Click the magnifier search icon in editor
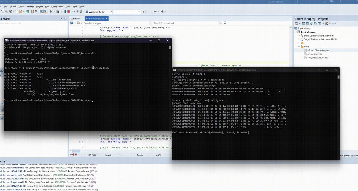This screenshot has height=191, width=358. 225,23
